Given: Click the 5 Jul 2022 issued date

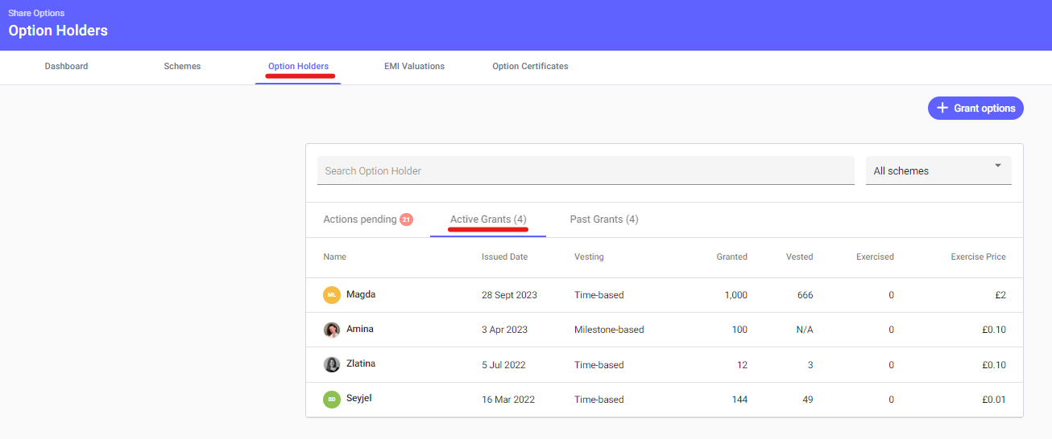Looking at the screenshot, I should point(503,365).
